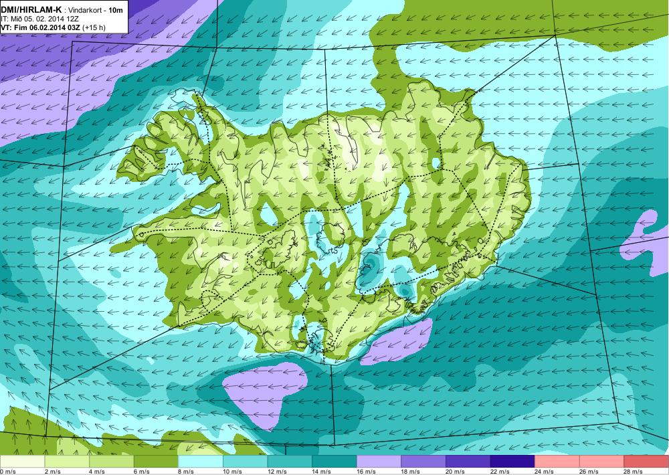This screenshot has height=475, width=669.
Task: Select the red legend swatch above 28 m/s
Action: (646, 462)
